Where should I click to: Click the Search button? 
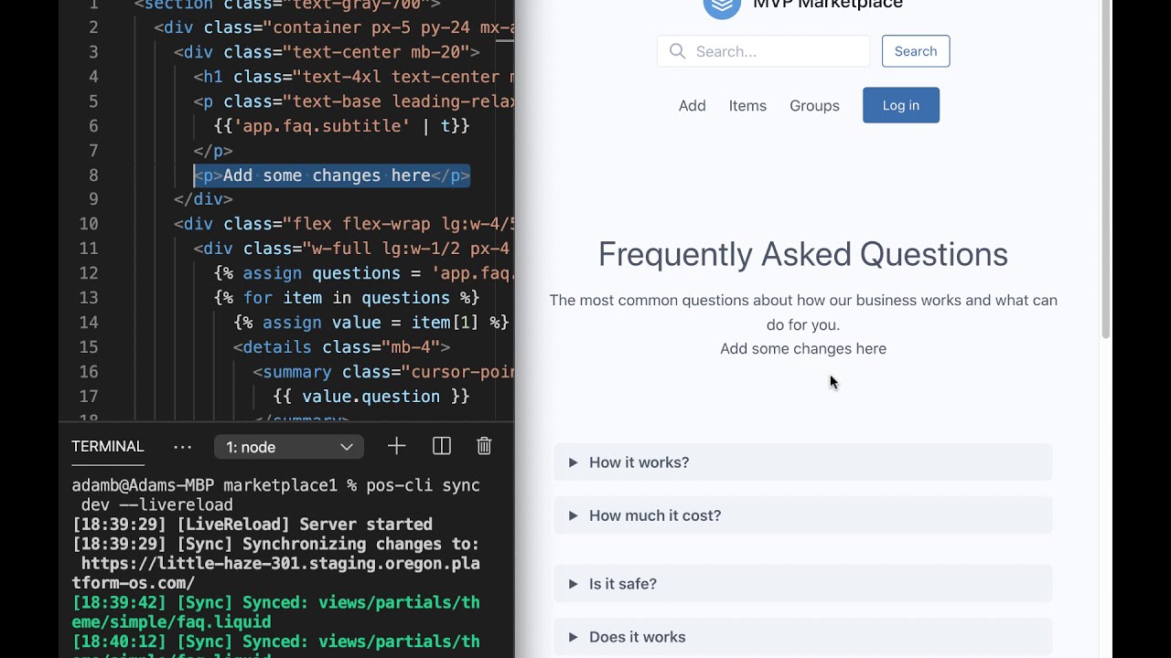[x=916, y=51]
